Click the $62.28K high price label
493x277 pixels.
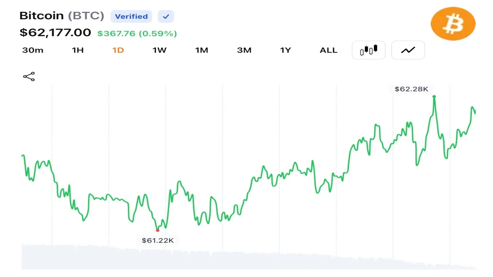tap(411, 89)
